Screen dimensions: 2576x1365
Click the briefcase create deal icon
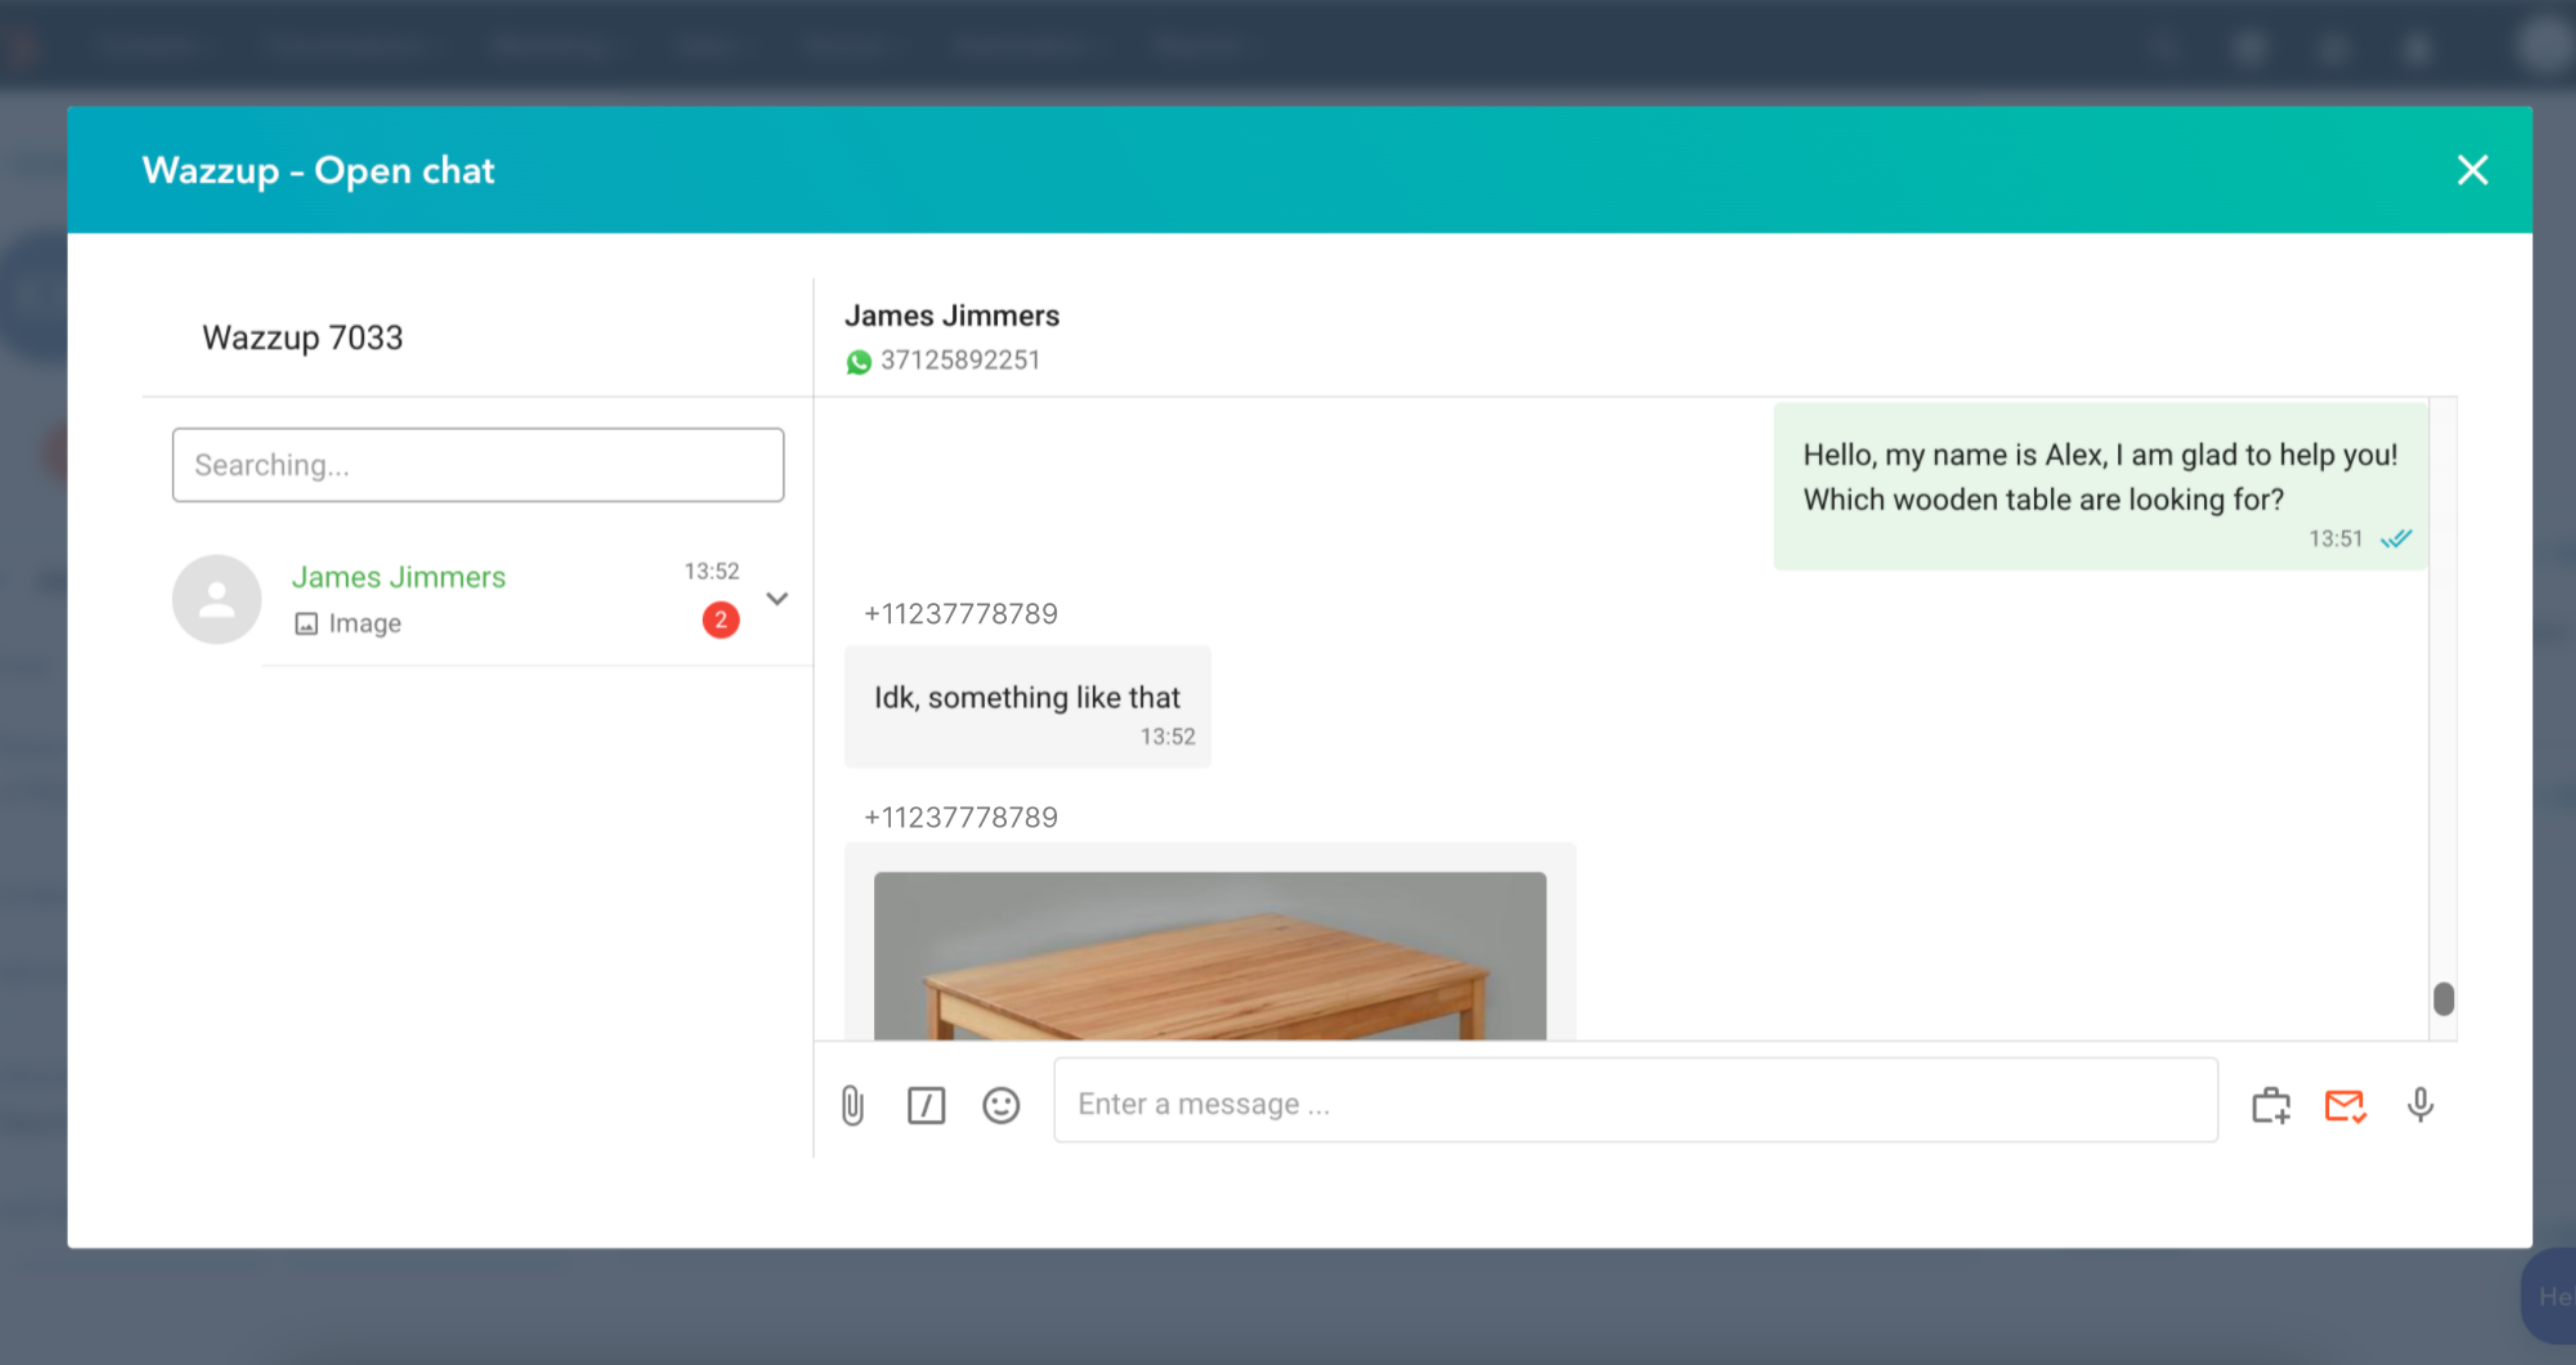pos(2270,1106)
